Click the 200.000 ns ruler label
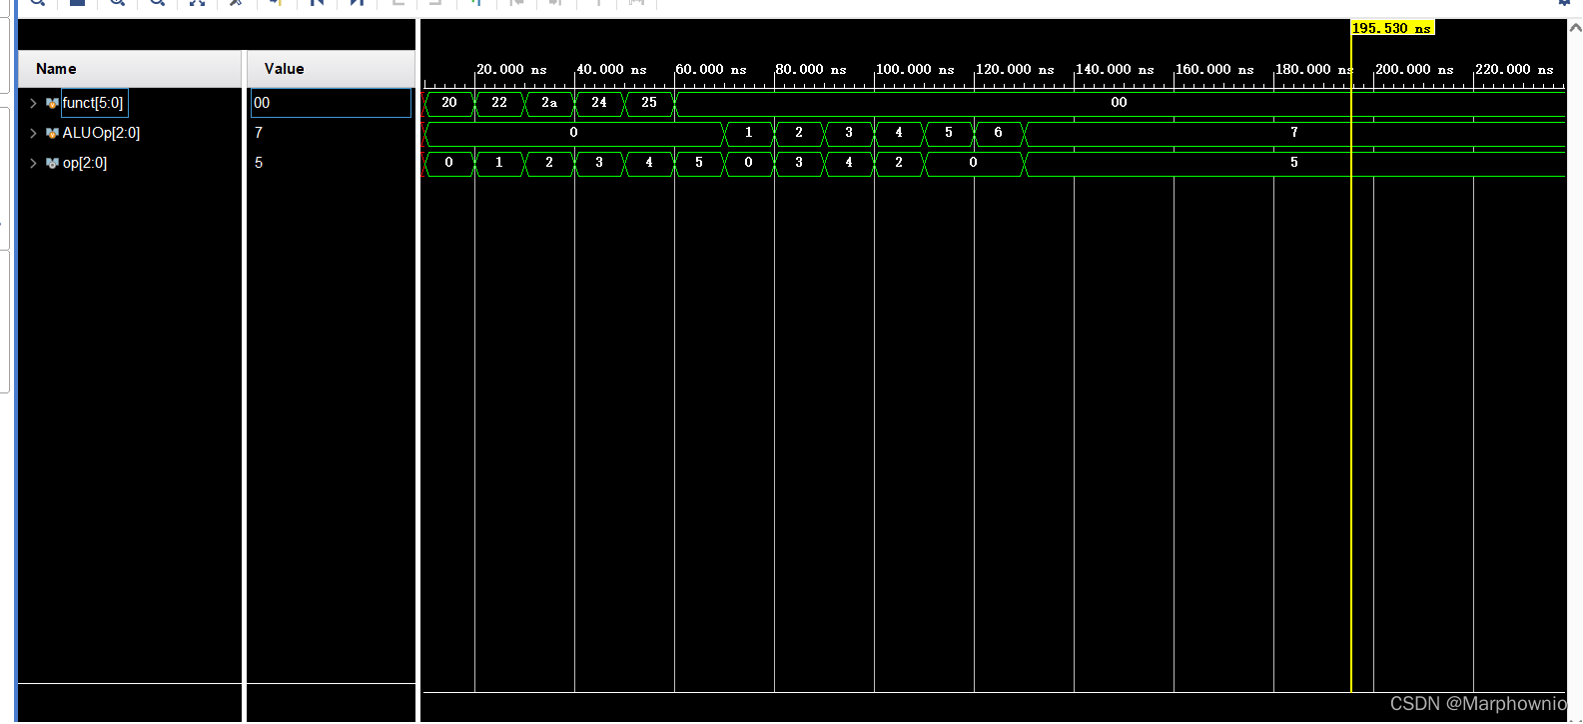The height and width of the screenshot is (724, 1583). (x=1414, y=70)
